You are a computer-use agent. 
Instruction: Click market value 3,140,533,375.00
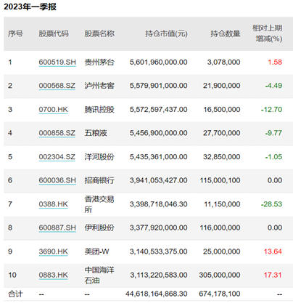(x=159, y=251)
